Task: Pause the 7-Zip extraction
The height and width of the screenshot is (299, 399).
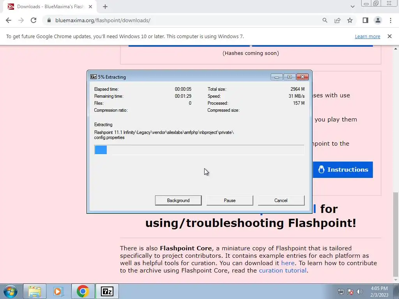Action: pos(230,201)
